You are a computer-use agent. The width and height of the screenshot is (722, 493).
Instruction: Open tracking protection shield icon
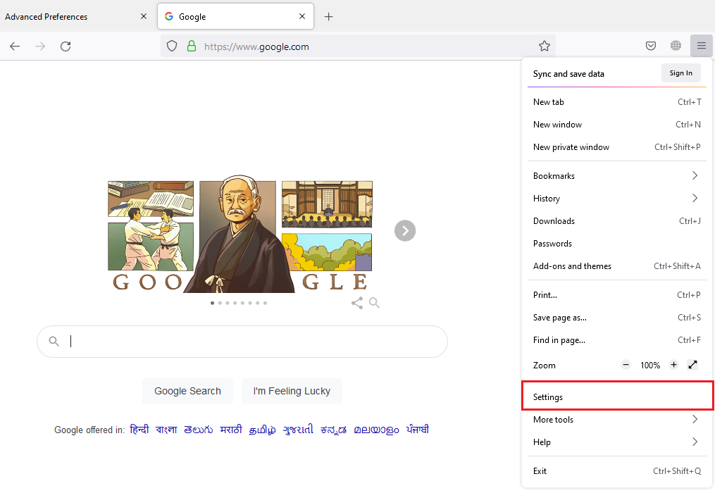click(172, 46)
